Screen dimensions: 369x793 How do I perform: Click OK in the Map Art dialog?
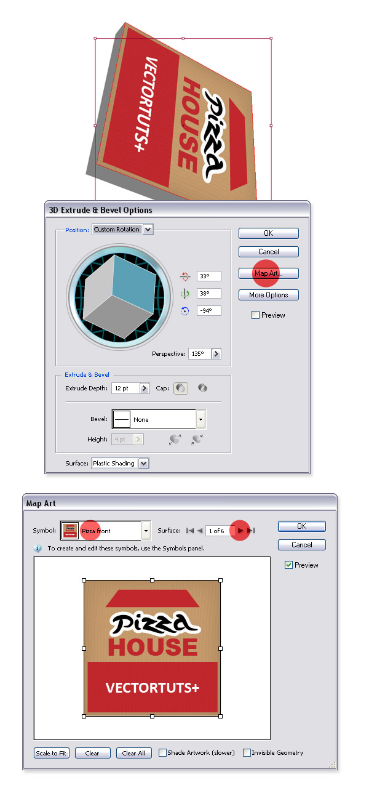pos(302,526)
